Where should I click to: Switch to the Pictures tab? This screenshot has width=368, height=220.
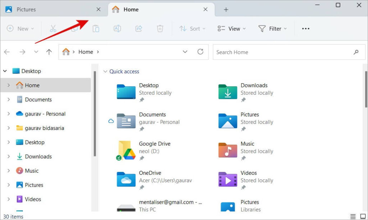point(54,9)
